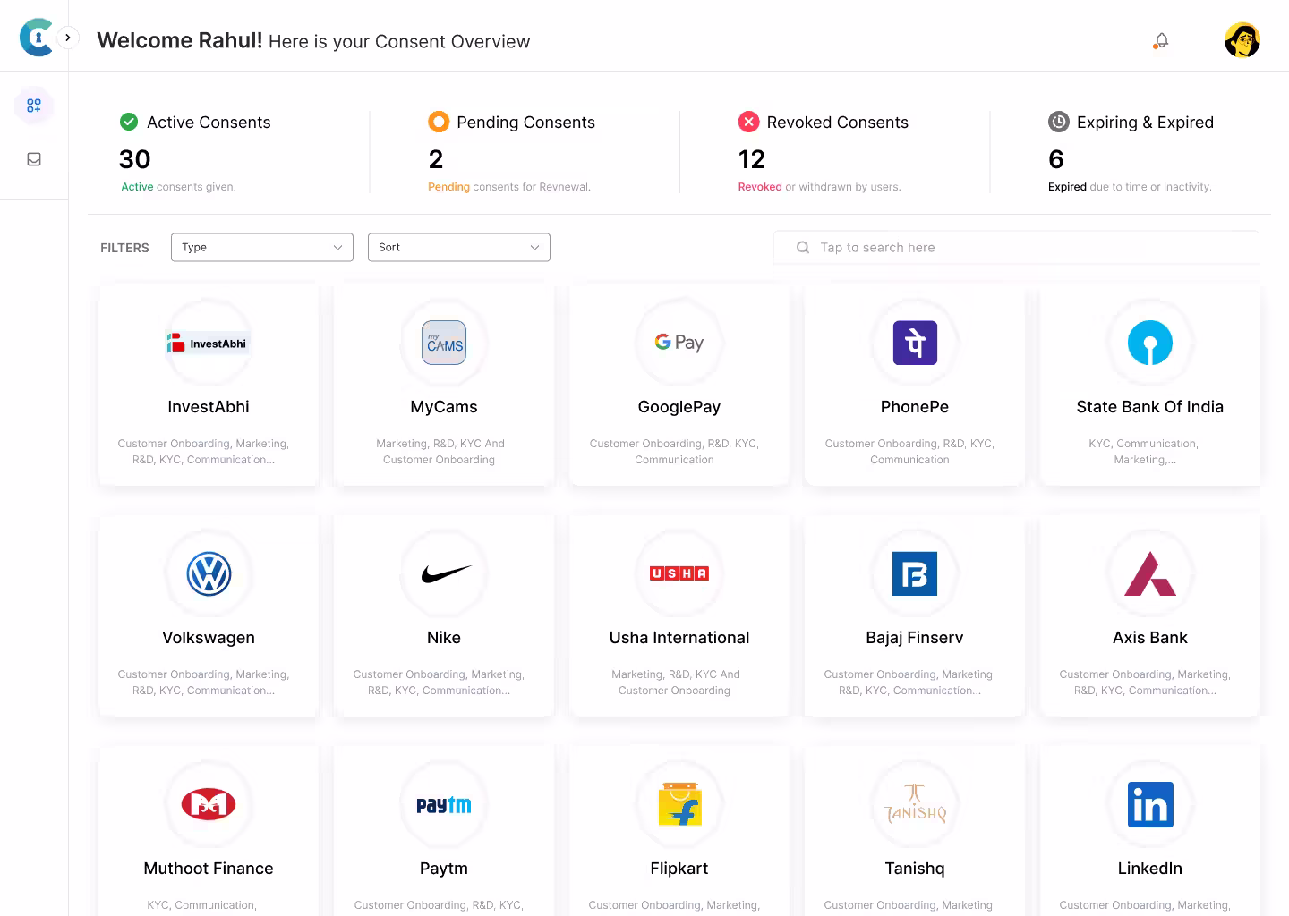Click the 'Pending Consents' heading
This screenshot has width=1289, height=916.
coord(525,123)
